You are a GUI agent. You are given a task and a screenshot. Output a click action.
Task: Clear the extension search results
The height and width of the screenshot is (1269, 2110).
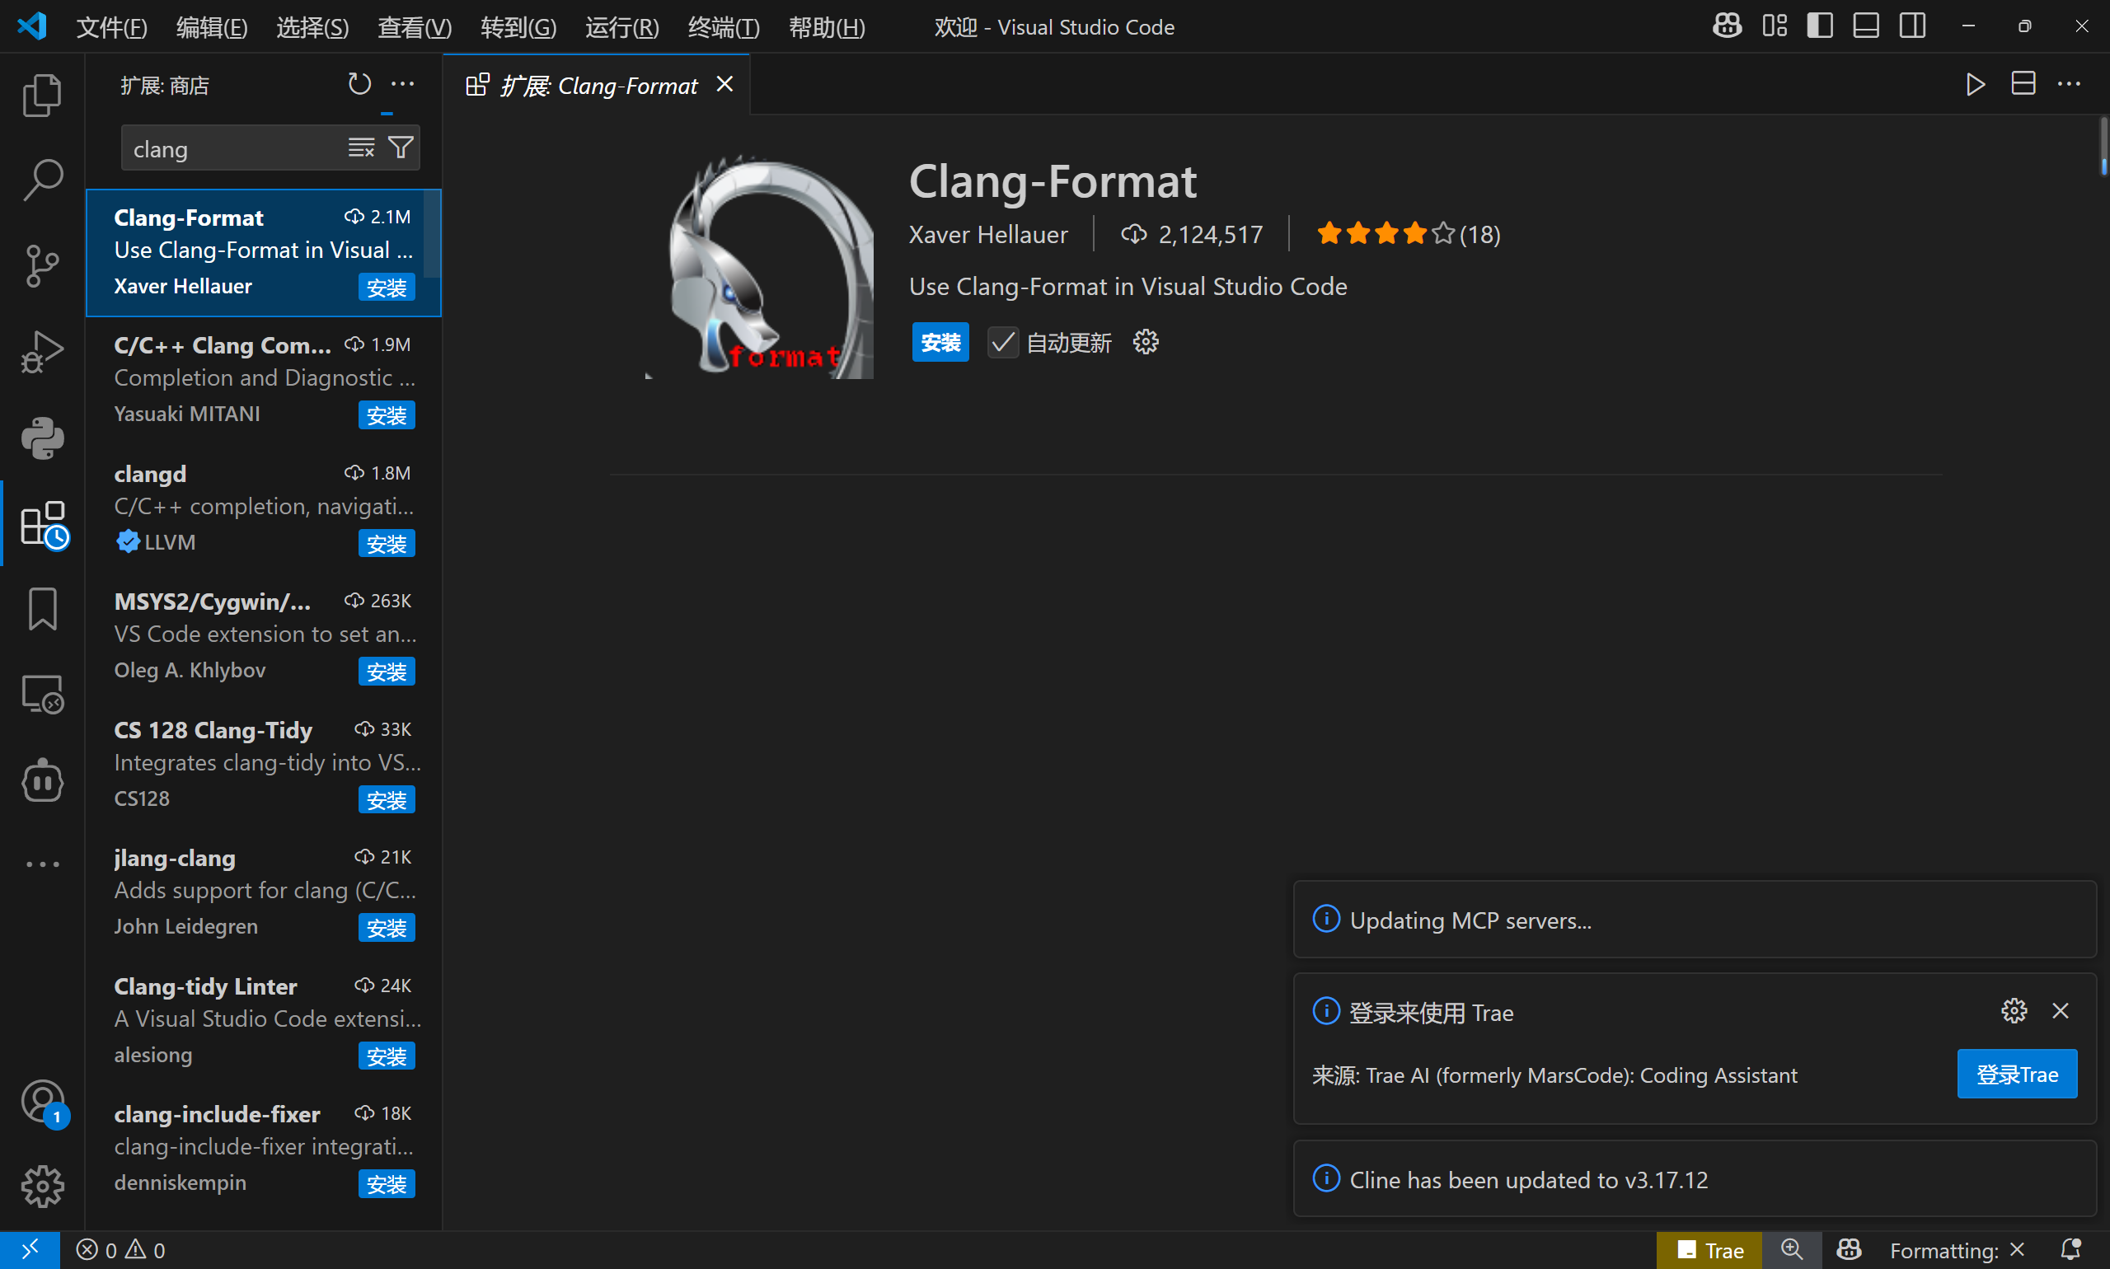click(x=361, y=148)
